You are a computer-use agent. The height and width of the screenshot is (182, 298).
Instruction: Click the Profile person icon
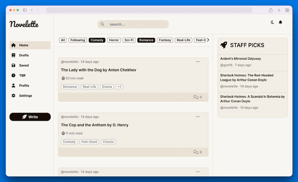[13, 85]
